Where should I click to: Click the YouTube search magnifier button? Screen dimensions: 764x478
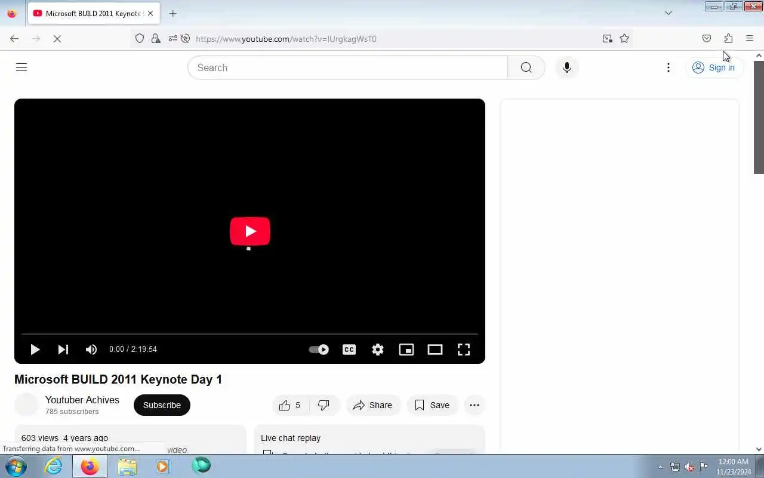[x=526, y=68]
